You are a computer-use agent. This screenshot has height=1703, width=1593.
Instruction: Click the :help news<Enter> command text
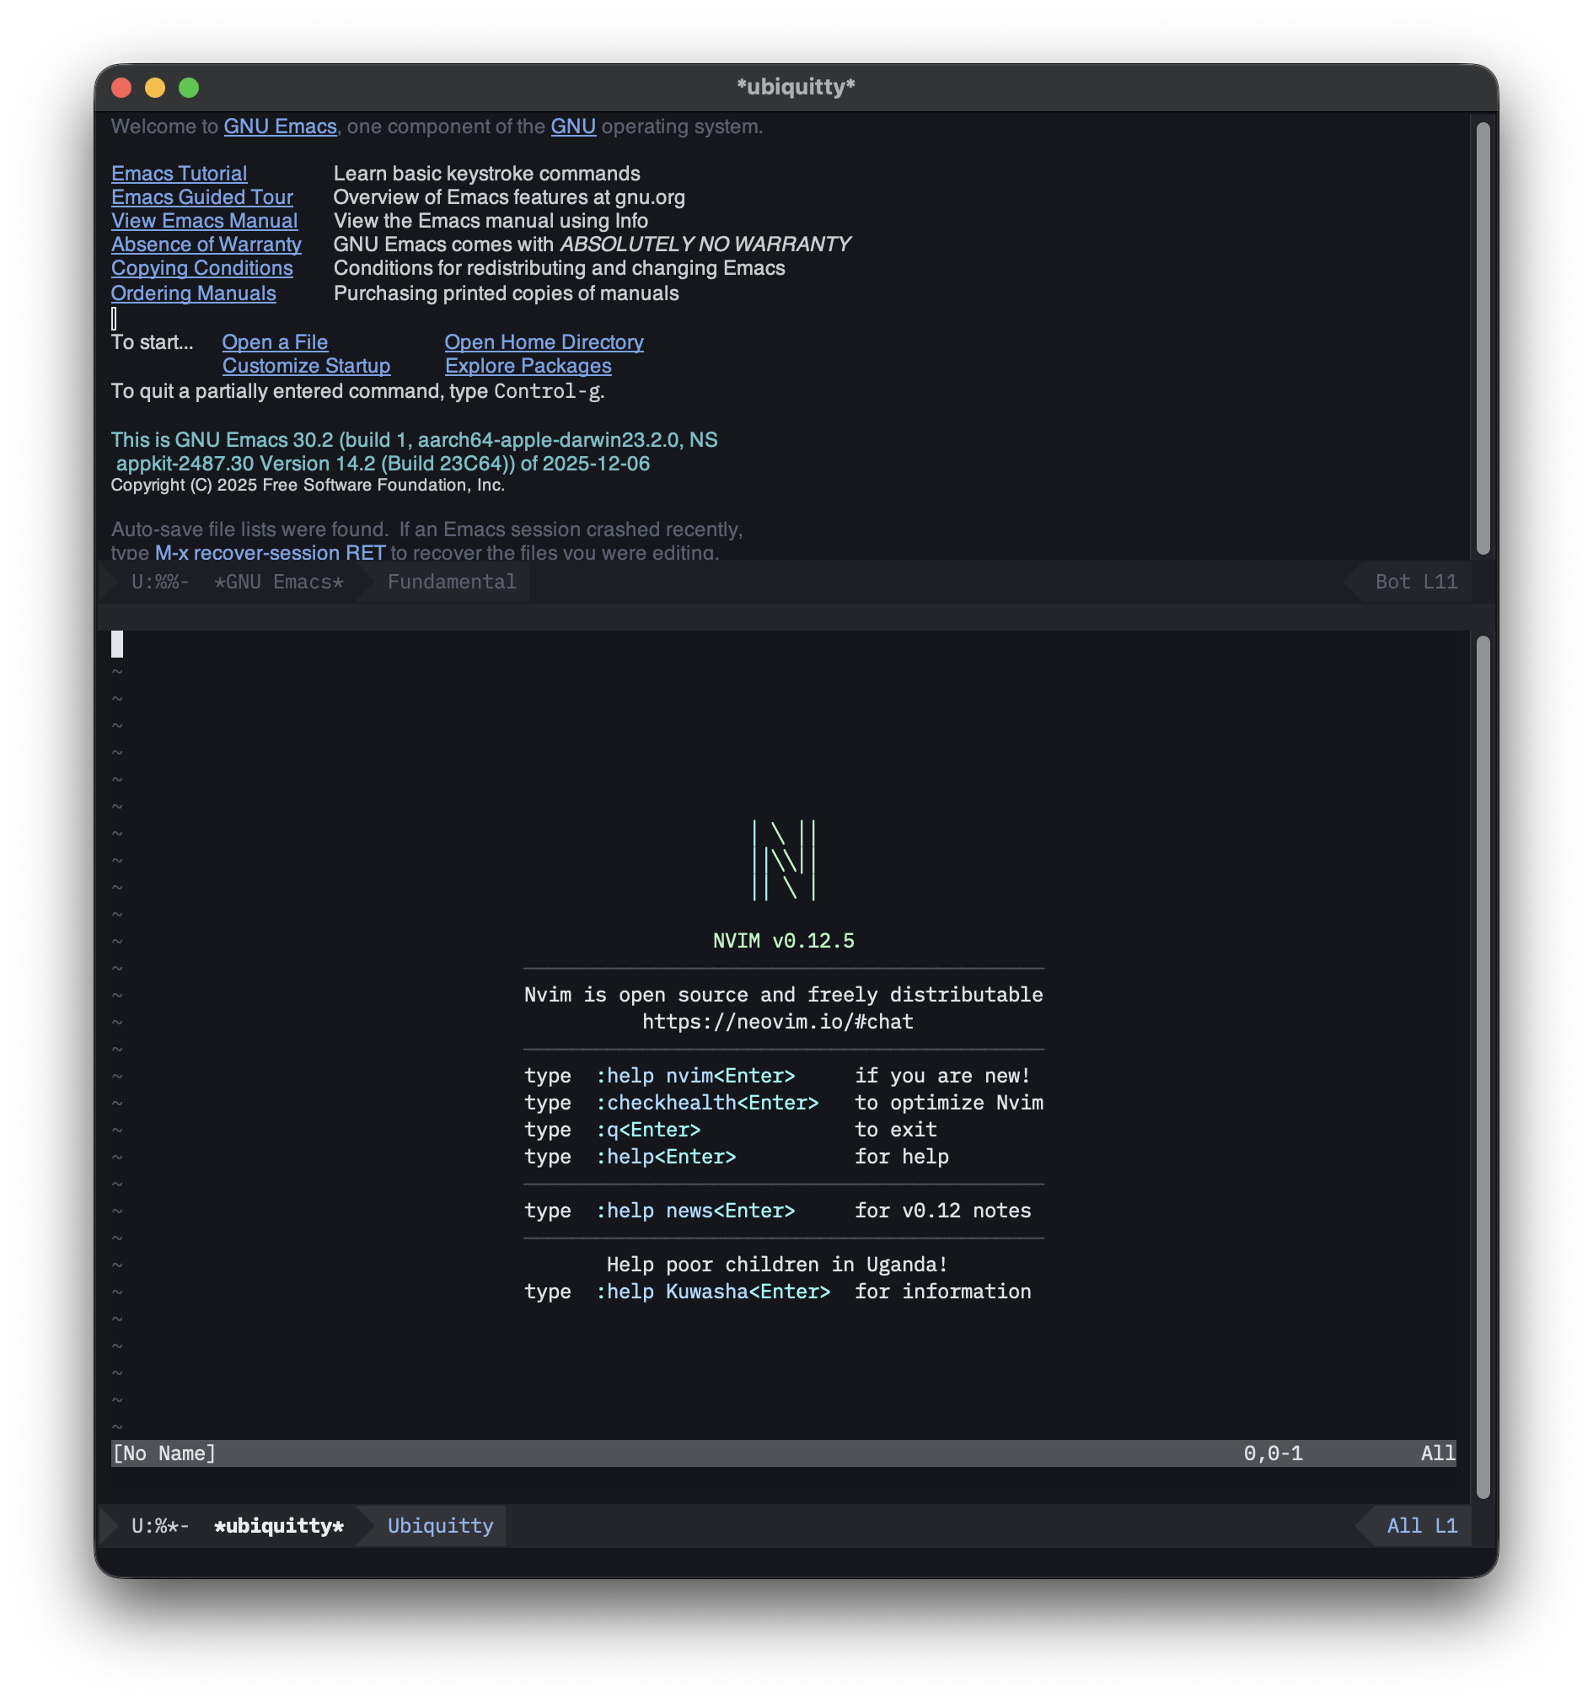pyautogui.click(x=695, y=1211)
